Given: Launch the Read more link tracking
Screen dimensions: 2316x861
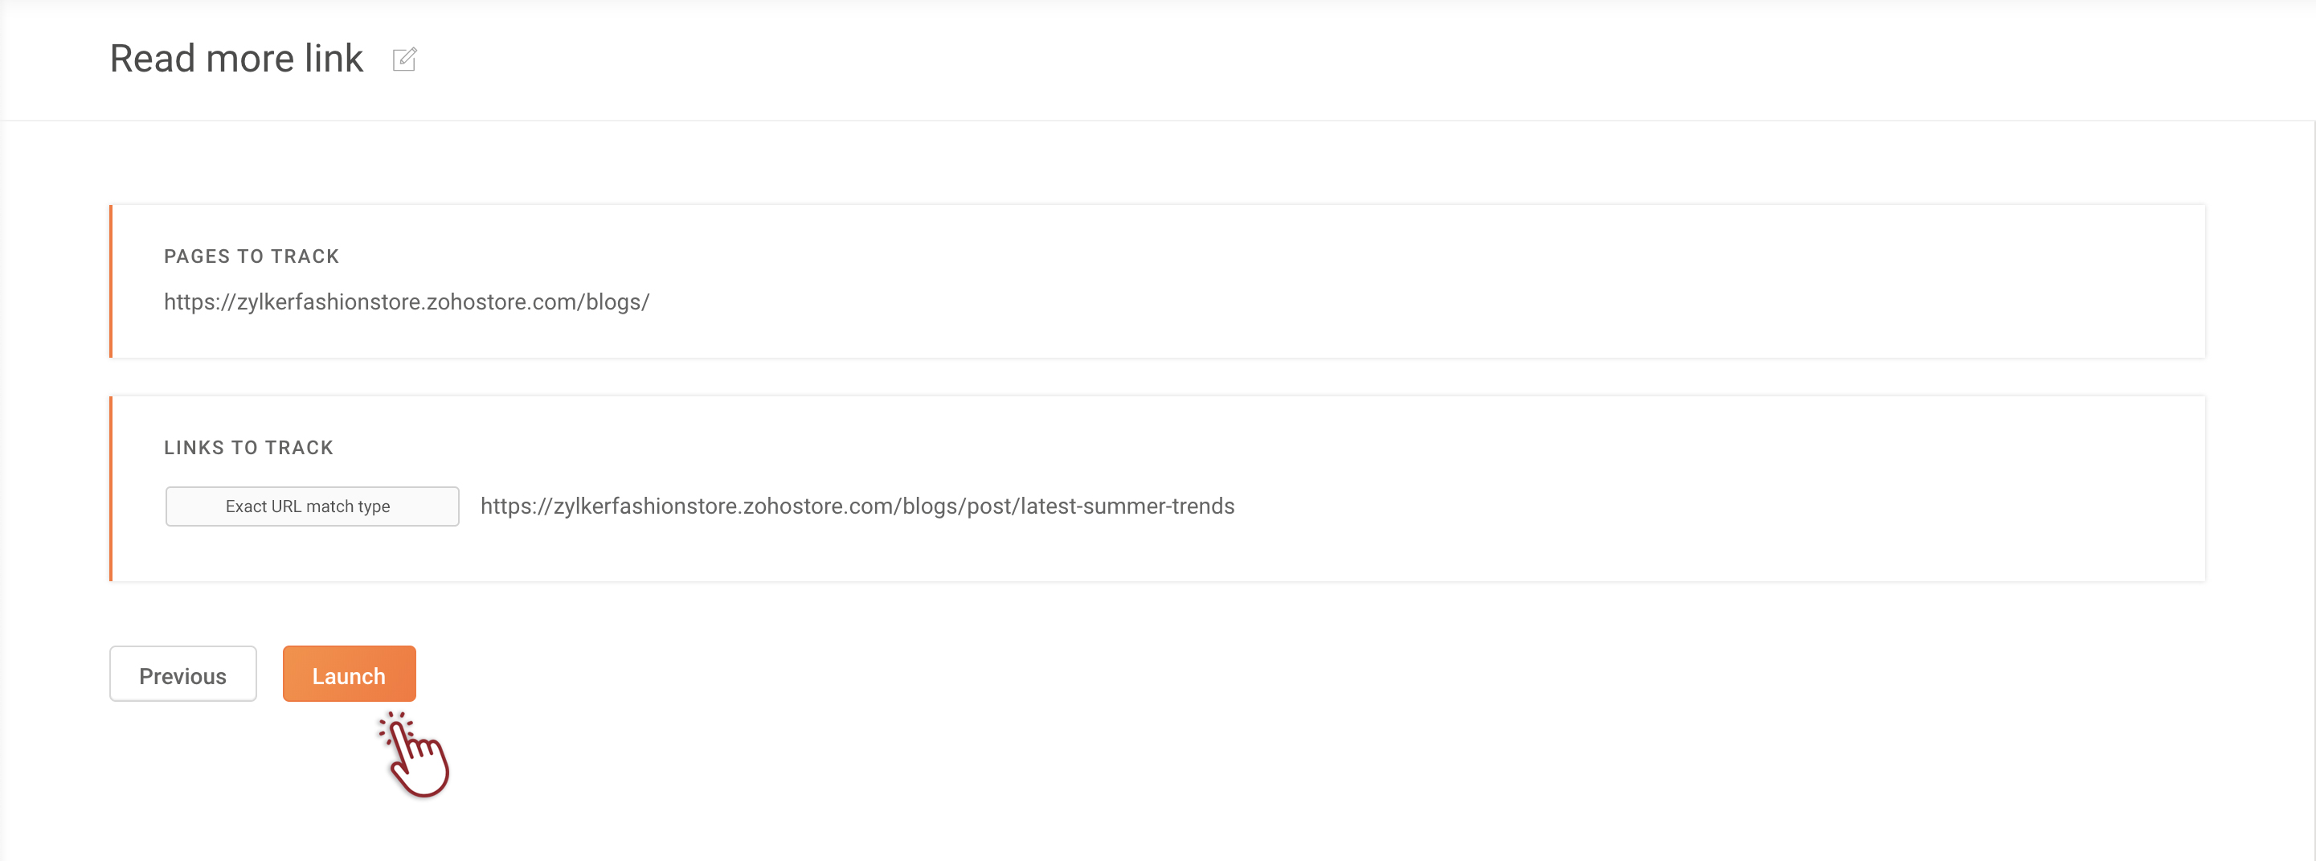Looking at the screenshot, I should click(x=349, y=674).
